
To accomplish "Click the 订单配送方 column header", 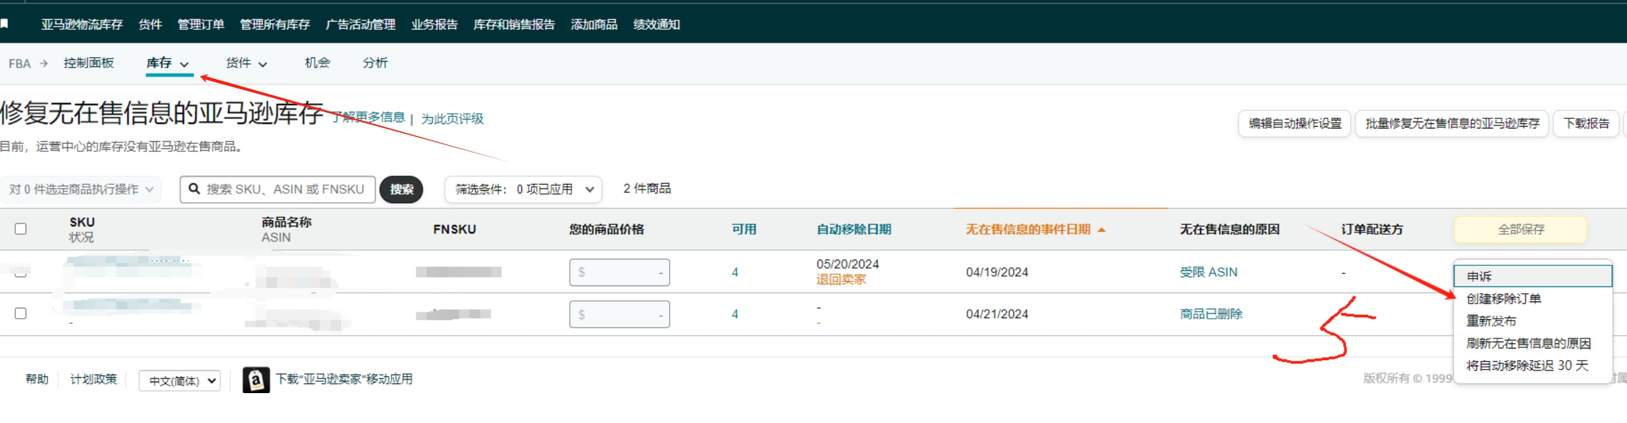I will tap(1372, 230).
